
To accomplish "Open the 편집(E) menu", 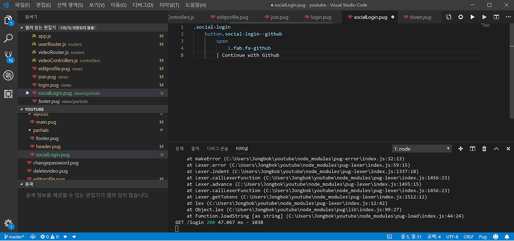I will (x=43, y=5).
